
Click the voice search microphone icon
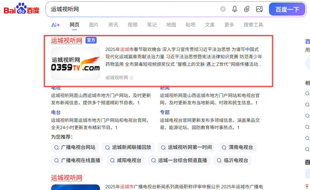(235, 9)
